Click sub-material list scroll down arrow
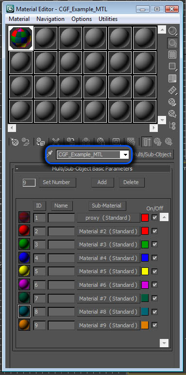186x375 pixels. click(164, 343)
